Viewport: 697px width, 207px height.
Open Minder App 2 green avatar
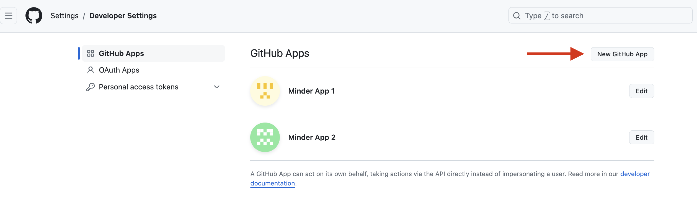265,137
